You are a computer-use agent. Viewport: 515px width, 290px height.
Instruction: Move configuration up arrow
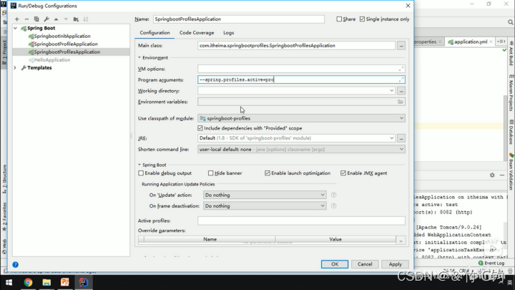57,19
